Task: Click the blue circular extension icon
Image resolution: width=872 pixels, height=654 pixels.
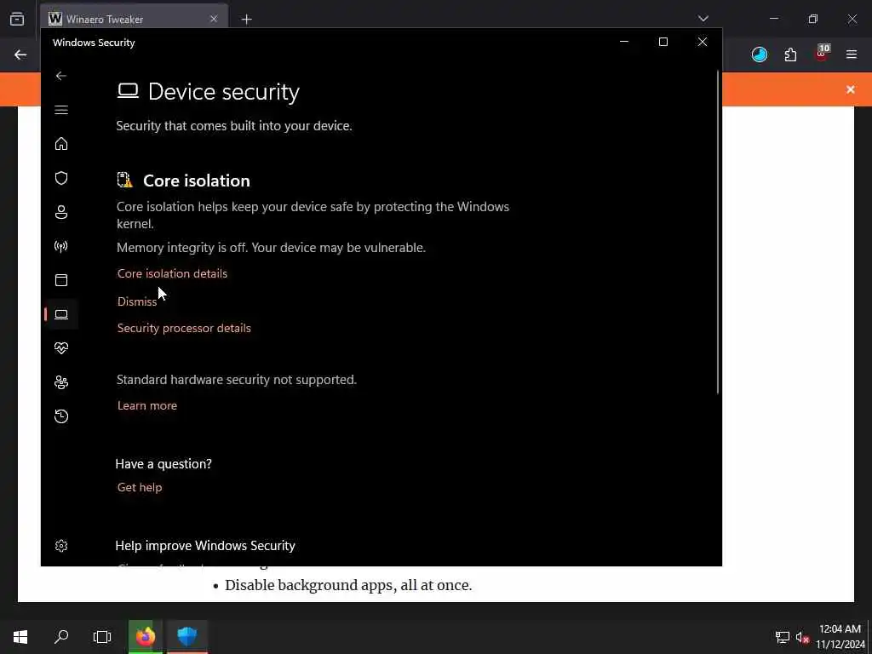Action: pos(759,54)
